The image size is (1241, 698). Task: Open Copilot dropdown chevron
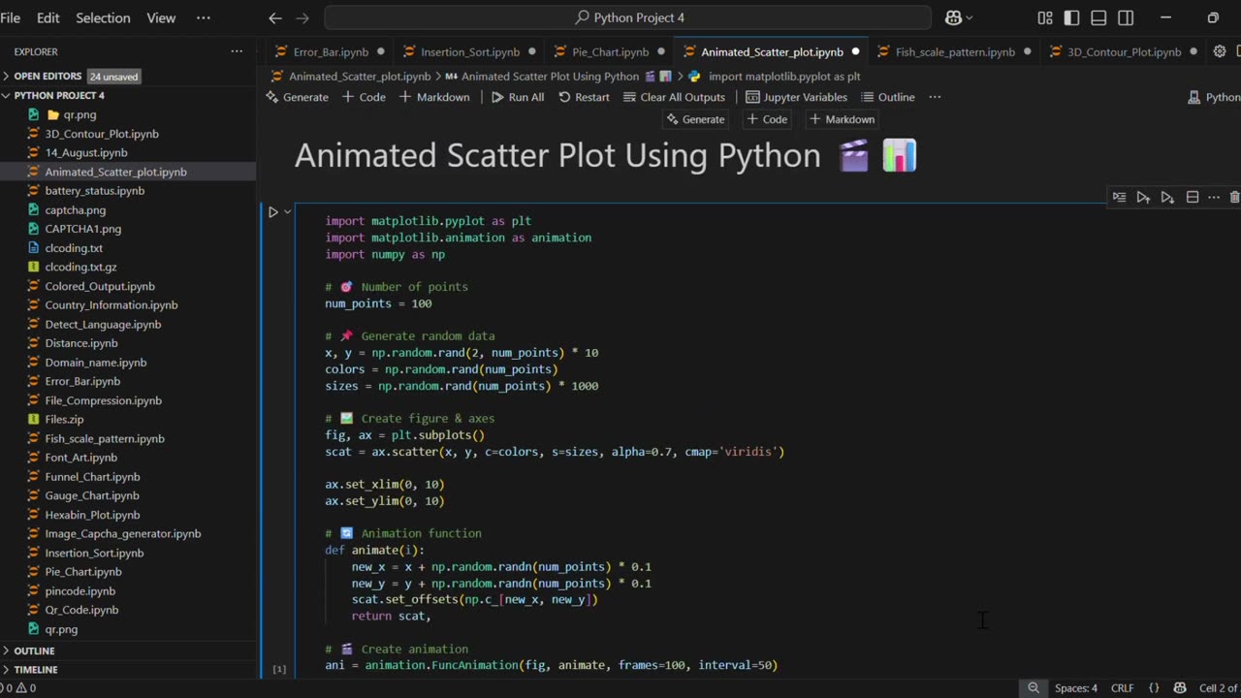tap(969, 17)
